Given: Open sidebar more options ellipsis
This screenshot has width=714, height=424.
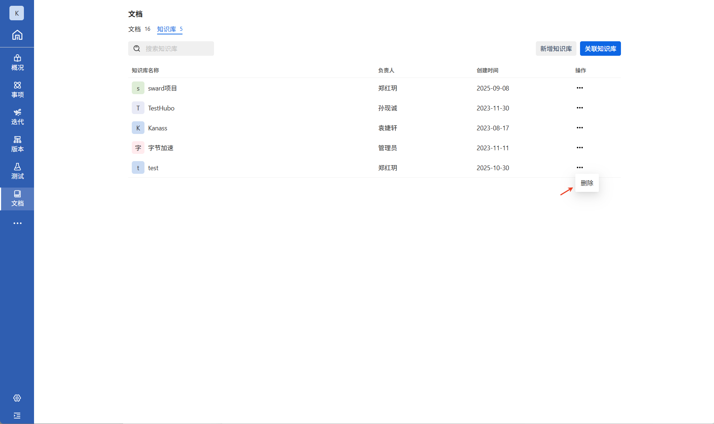Looking at the screenshot, I should 17,223.
